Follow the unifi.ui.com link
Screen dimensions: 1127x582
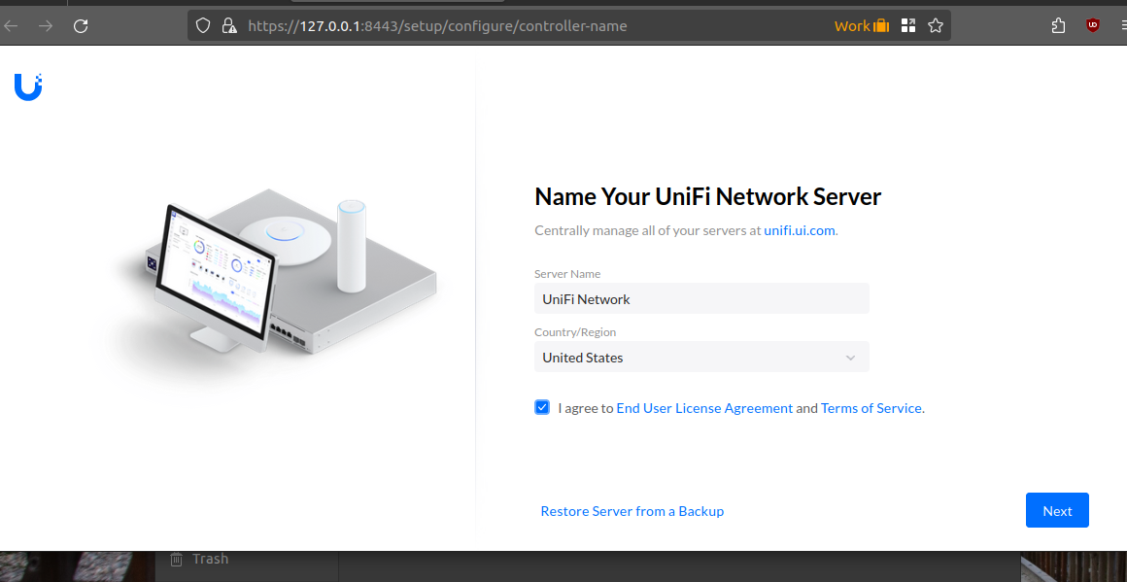[799, 230]
